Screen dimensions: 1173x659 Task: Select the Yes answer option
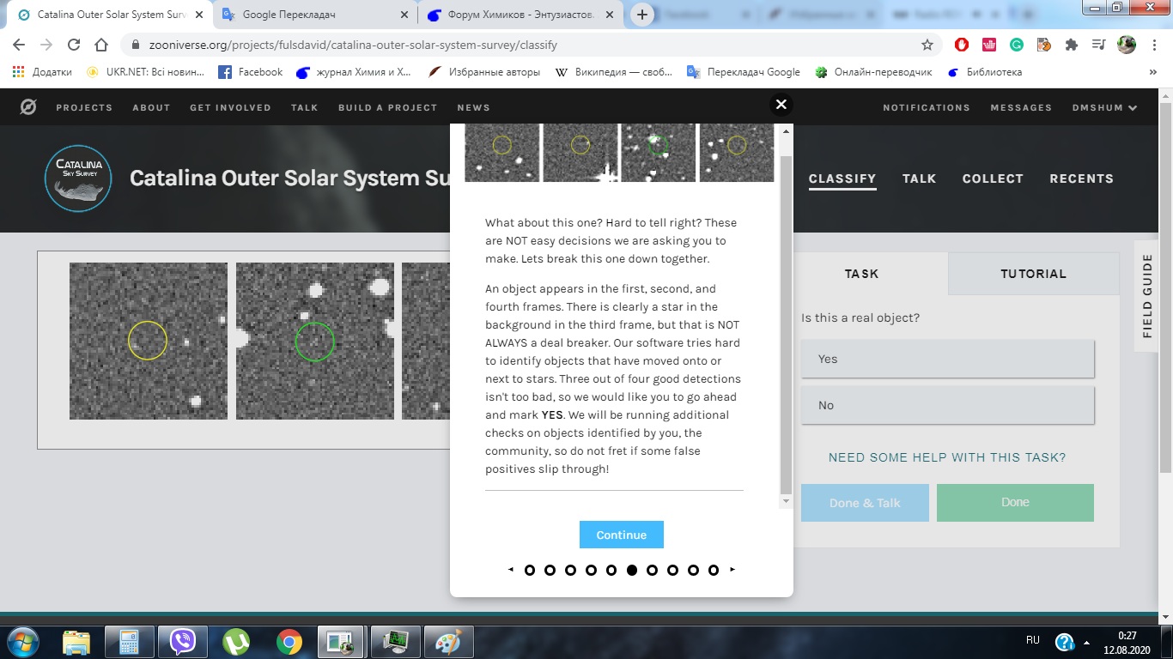point(947,359)
